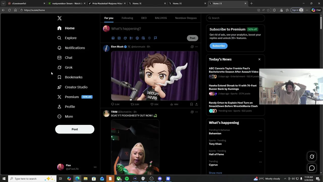Play the TRIM post video

(135, 147)
